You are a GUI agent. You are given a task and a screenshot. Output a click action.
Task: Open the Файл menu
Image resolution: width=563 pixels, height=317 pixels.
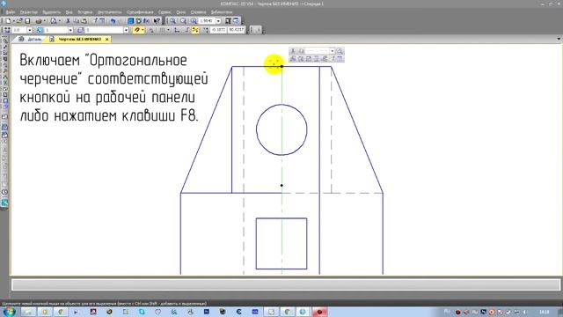click(x=11, y=12)
